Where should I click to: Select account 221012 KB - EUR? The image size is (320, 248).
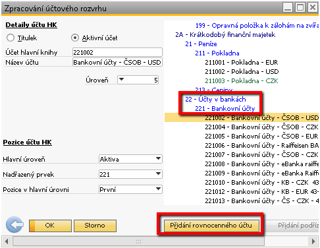coord(261,192)
